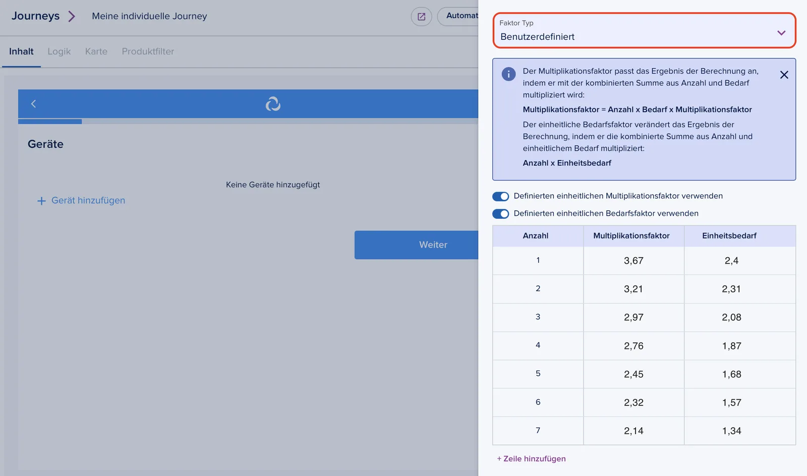Click plus icon beside Gerät hinzufügen
Screen dimensions: 807x476
[x=41, y=201]
